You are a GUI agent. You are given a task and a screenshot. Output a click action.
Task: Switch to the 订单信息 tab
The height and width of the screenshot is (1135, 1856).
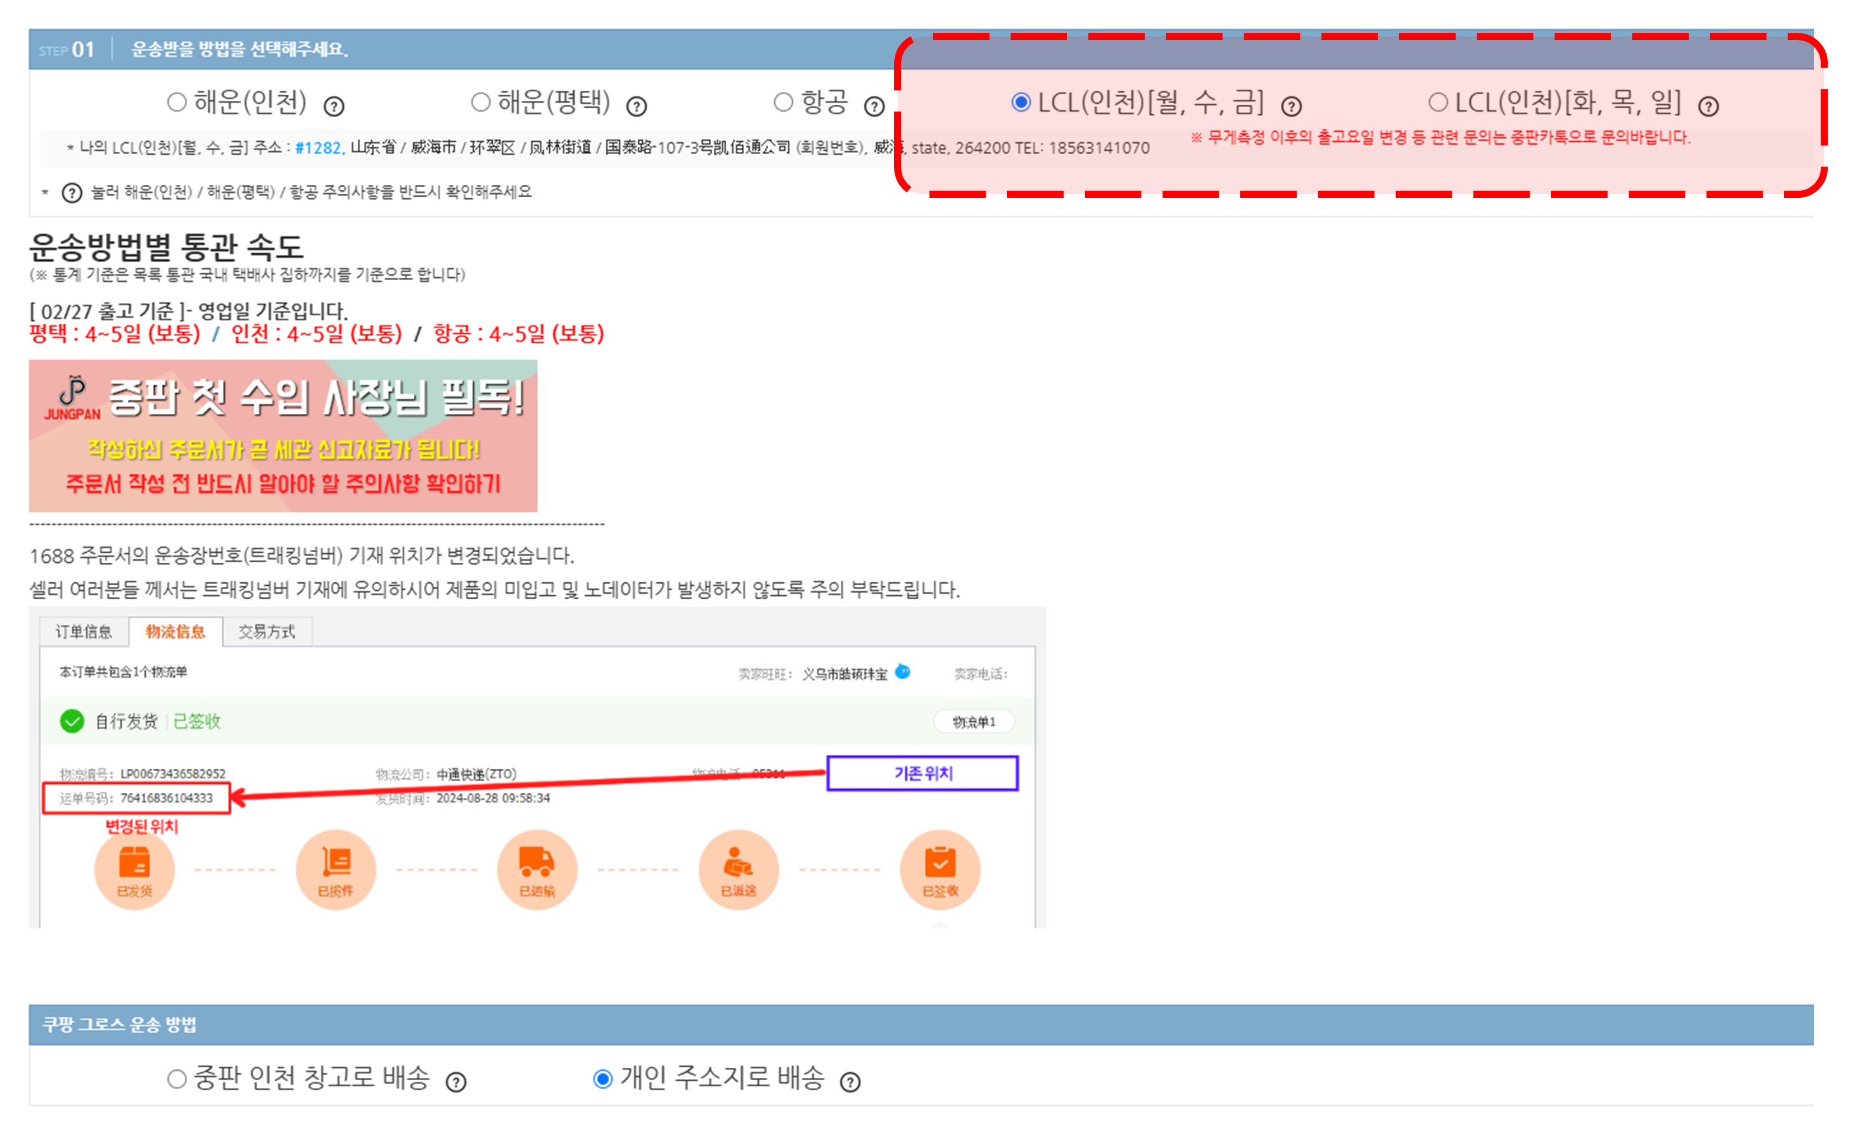[84, 631]
